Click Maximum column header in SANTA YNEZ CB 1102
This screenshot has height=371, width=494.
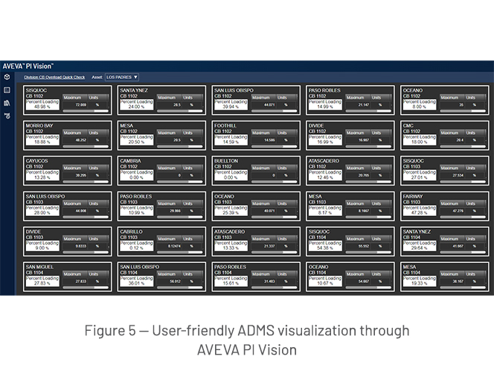(167, 98)
